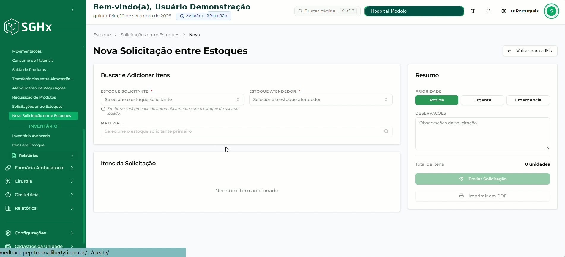This screenshot has height=257, width=565.
Task: Expand Configurações menu chevron
Action: [72, 233]
